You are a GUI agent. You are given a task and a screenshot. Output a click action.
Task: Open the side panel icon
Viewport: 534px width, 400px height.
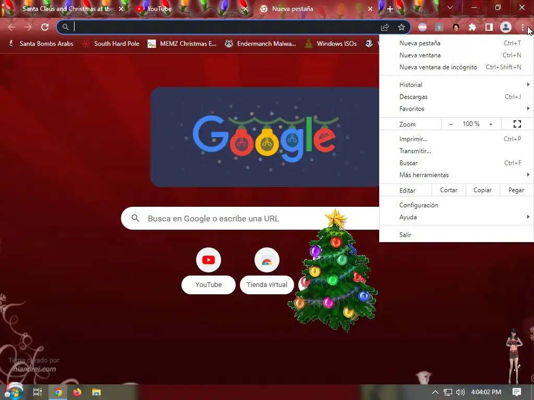489,27
